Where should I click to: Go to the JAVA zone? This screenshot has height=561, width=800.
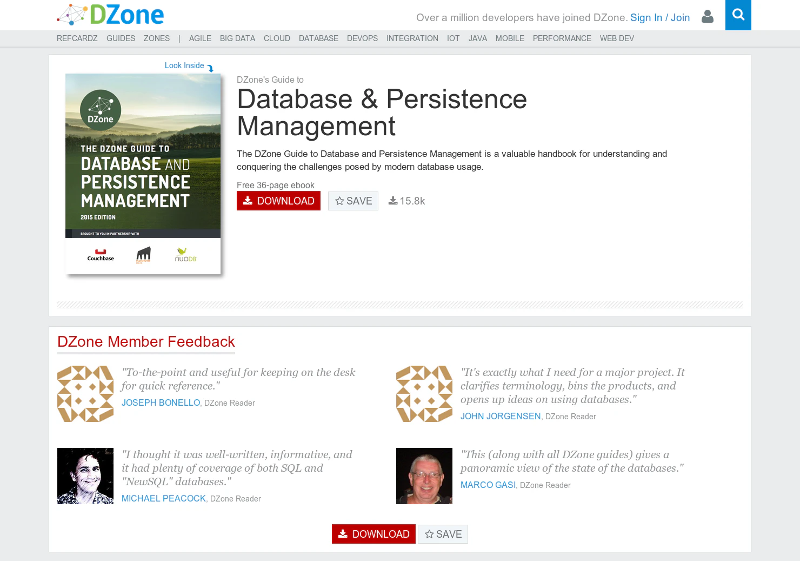click(x=478, y=38)
